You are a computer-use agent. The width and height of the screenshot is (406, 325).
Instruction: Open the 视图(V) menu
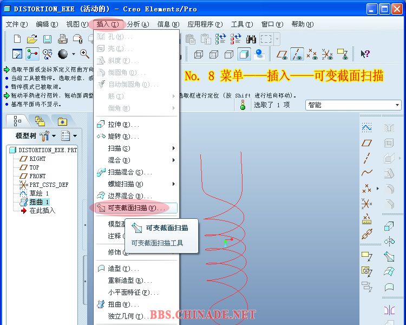pyautogui.click(x=77, y=24)
